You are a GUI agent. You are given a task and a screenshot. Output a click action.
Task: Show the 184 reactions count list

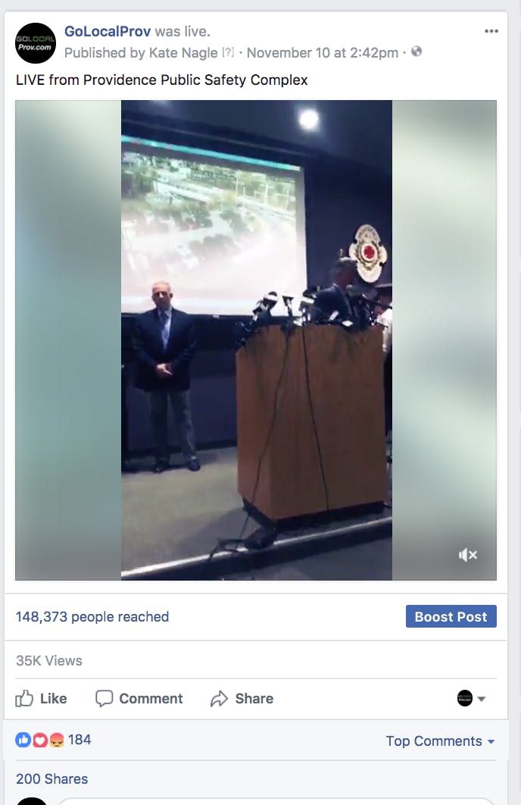(x=80, y=740)
